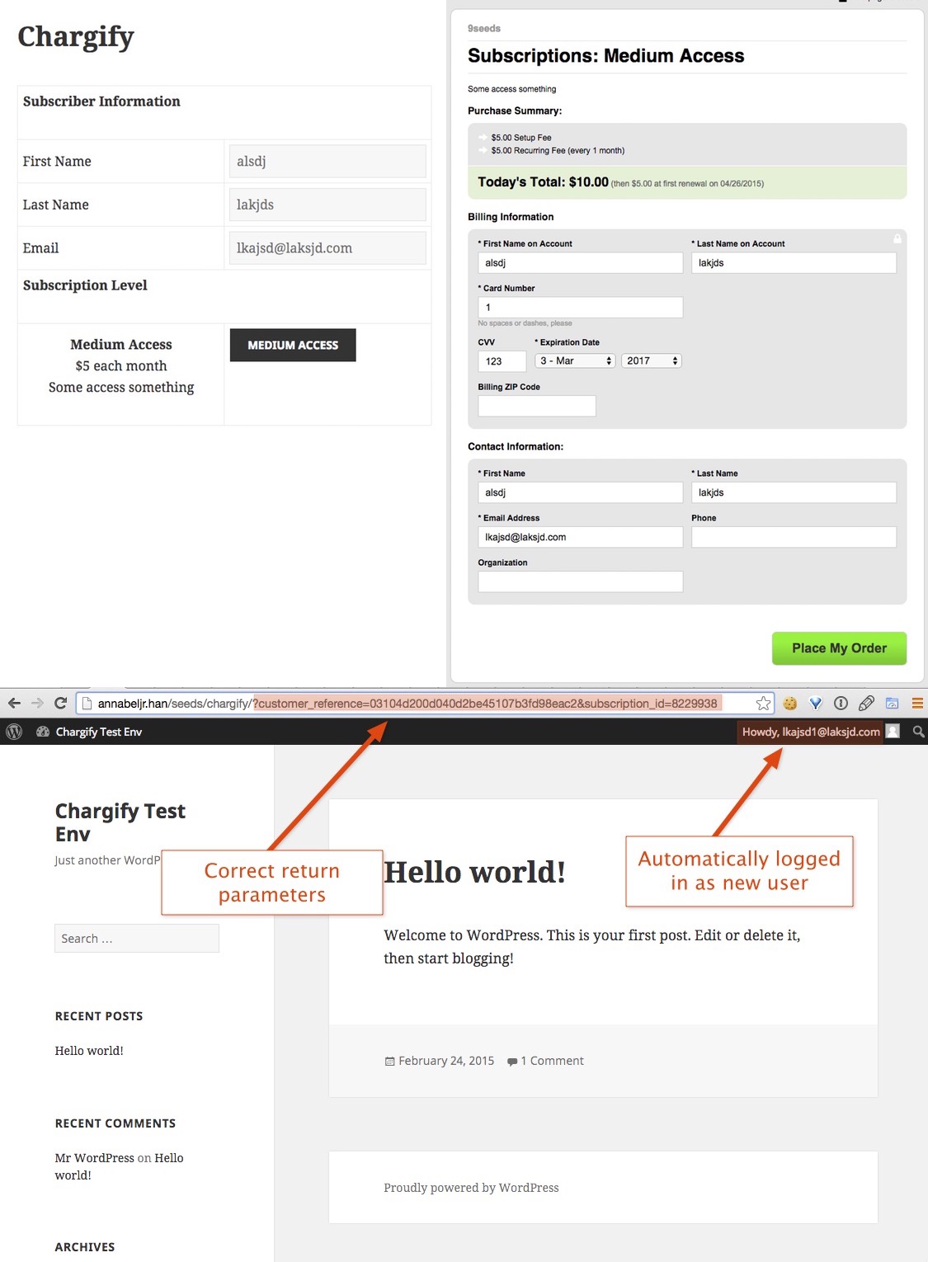This screenshot has width=928, height=1262.
Task: Click the Place My Order button
Action: coord(839,648)
